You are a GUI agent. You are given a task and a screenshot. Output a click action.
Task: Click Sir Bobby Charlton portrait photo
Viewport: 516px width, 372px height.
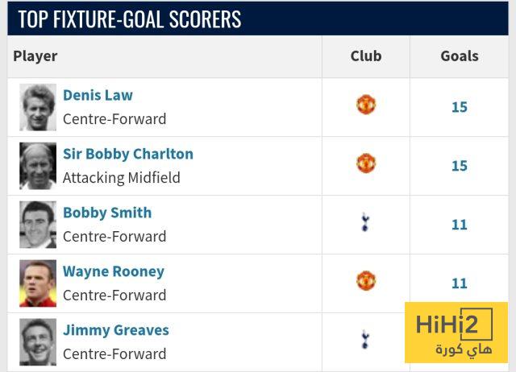(x=38, y=166)
